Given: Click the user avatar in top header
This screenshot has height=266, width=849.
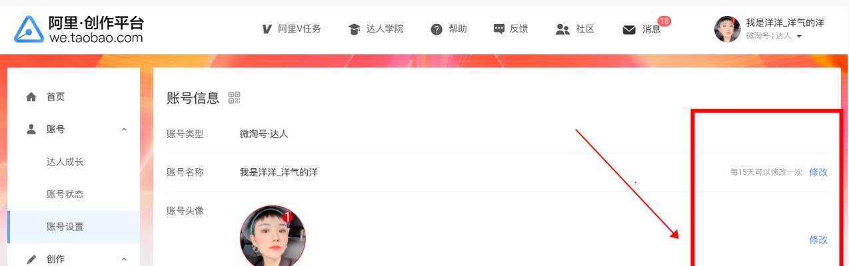Looking at the screenshot, I should pyautogui.click(x=727, y=29).
